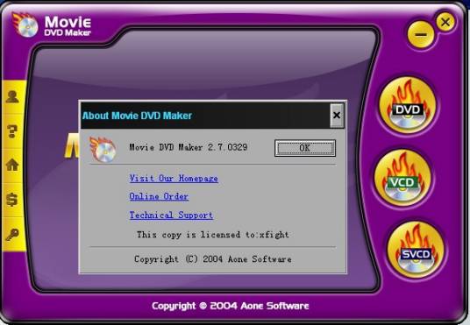Click the 'This copy is licensed to:xfight' text

(x=213, y=235)
